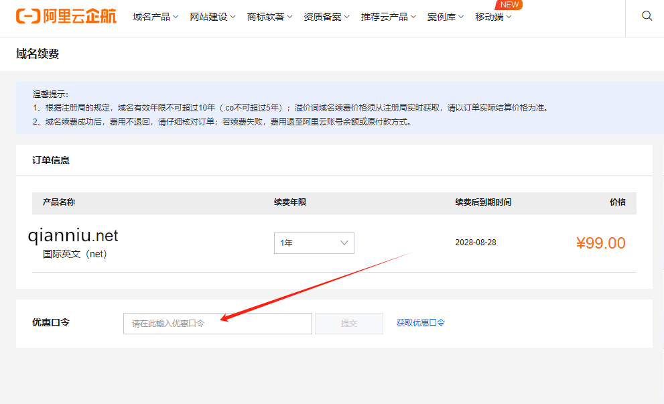
Task: Click the 获取优惠口令 link icon text
Action: click(420, 323)
